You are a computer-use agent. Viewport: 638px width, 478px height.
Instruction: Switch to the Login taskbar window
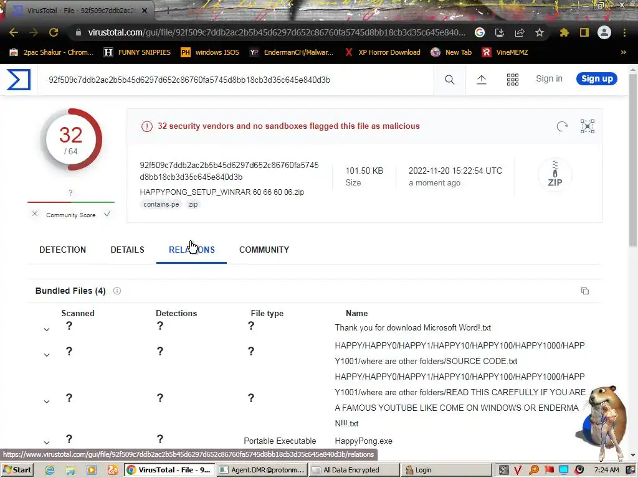click(446, 470)
